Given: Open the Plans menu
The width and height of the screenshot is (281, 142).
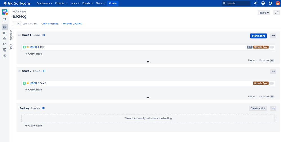Looking at the screenshot, I should point(100,3).
